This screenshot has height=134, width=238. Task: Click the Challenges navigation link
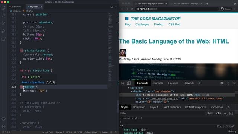142,25
